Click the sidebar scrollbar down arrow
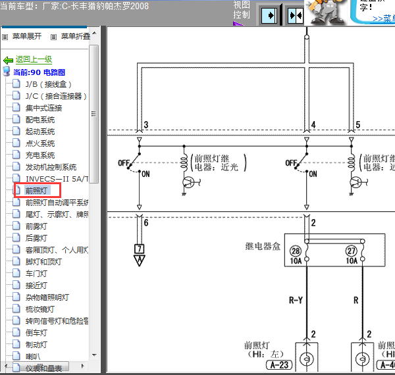Screen dimensions: 395x375 pos(94,355)
